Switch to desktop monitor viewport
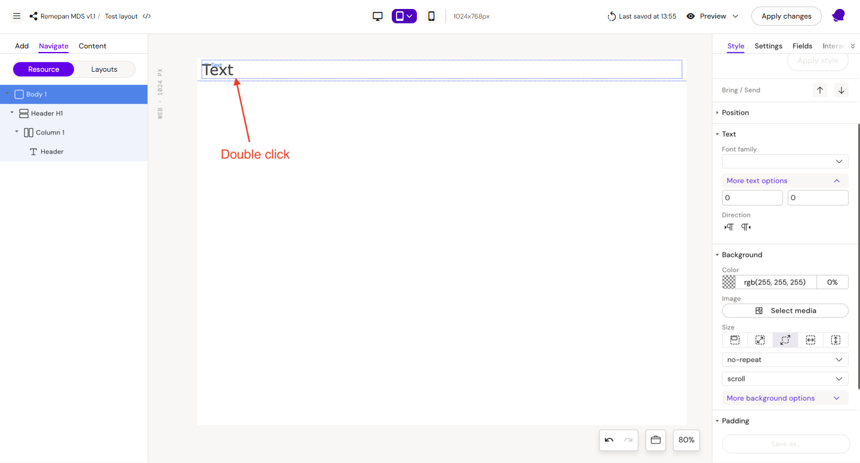The image size is (860, 463). click(x=377, y=16)
